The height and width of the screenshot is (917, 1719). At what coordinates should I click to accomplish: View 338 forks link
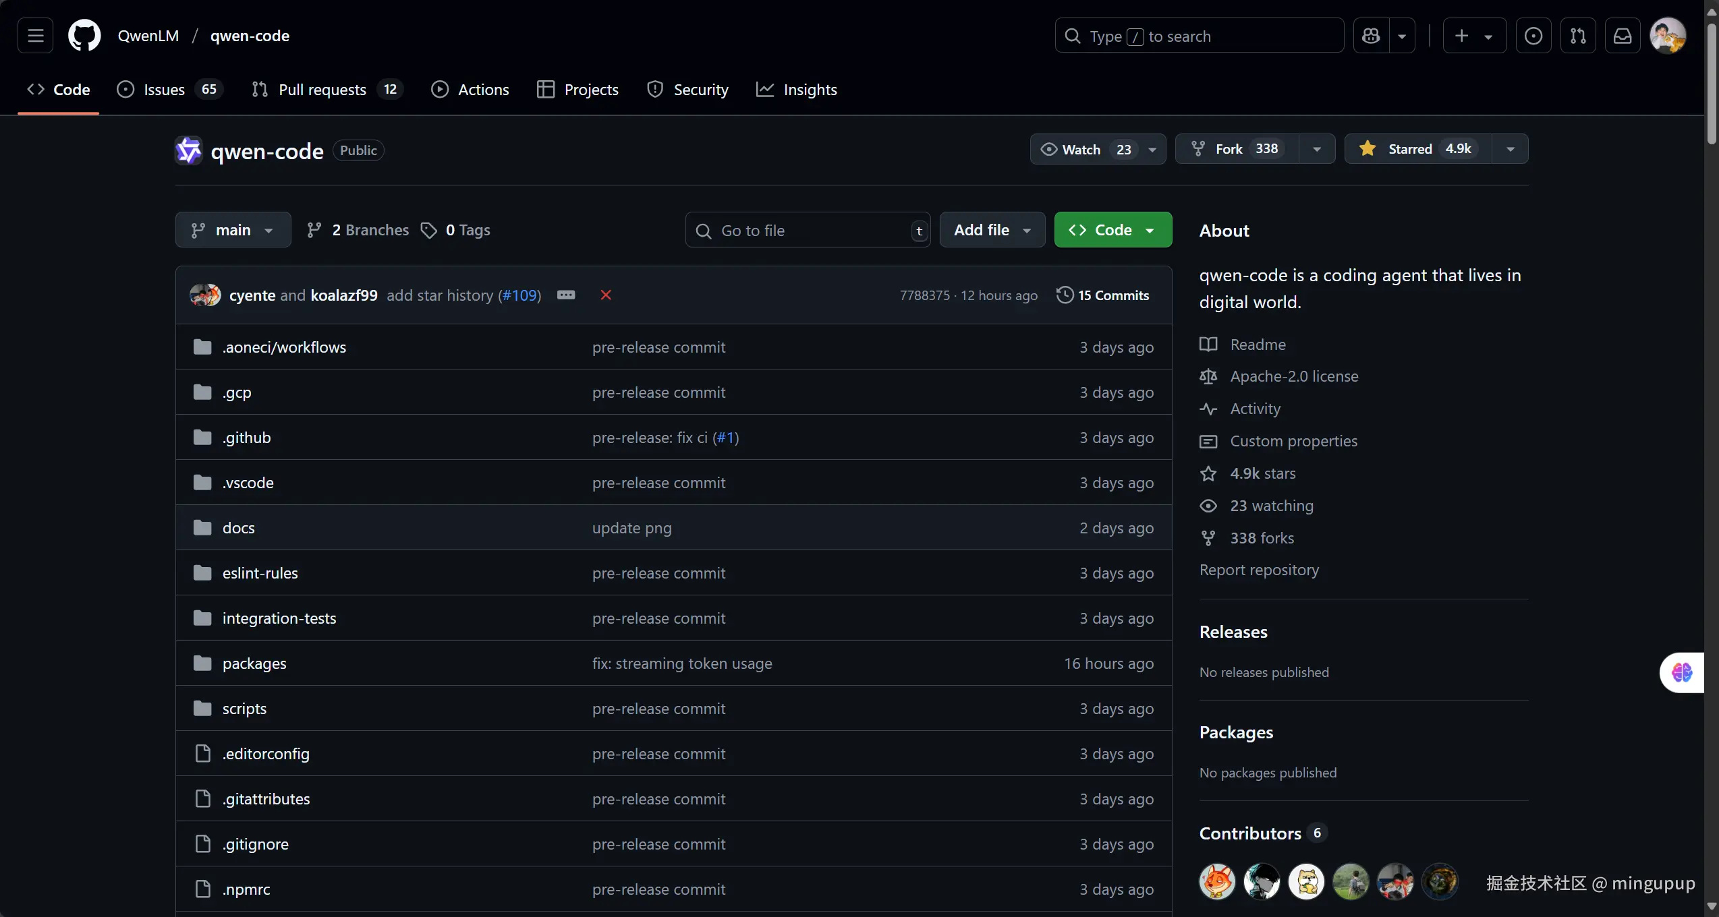point(1247,538)
